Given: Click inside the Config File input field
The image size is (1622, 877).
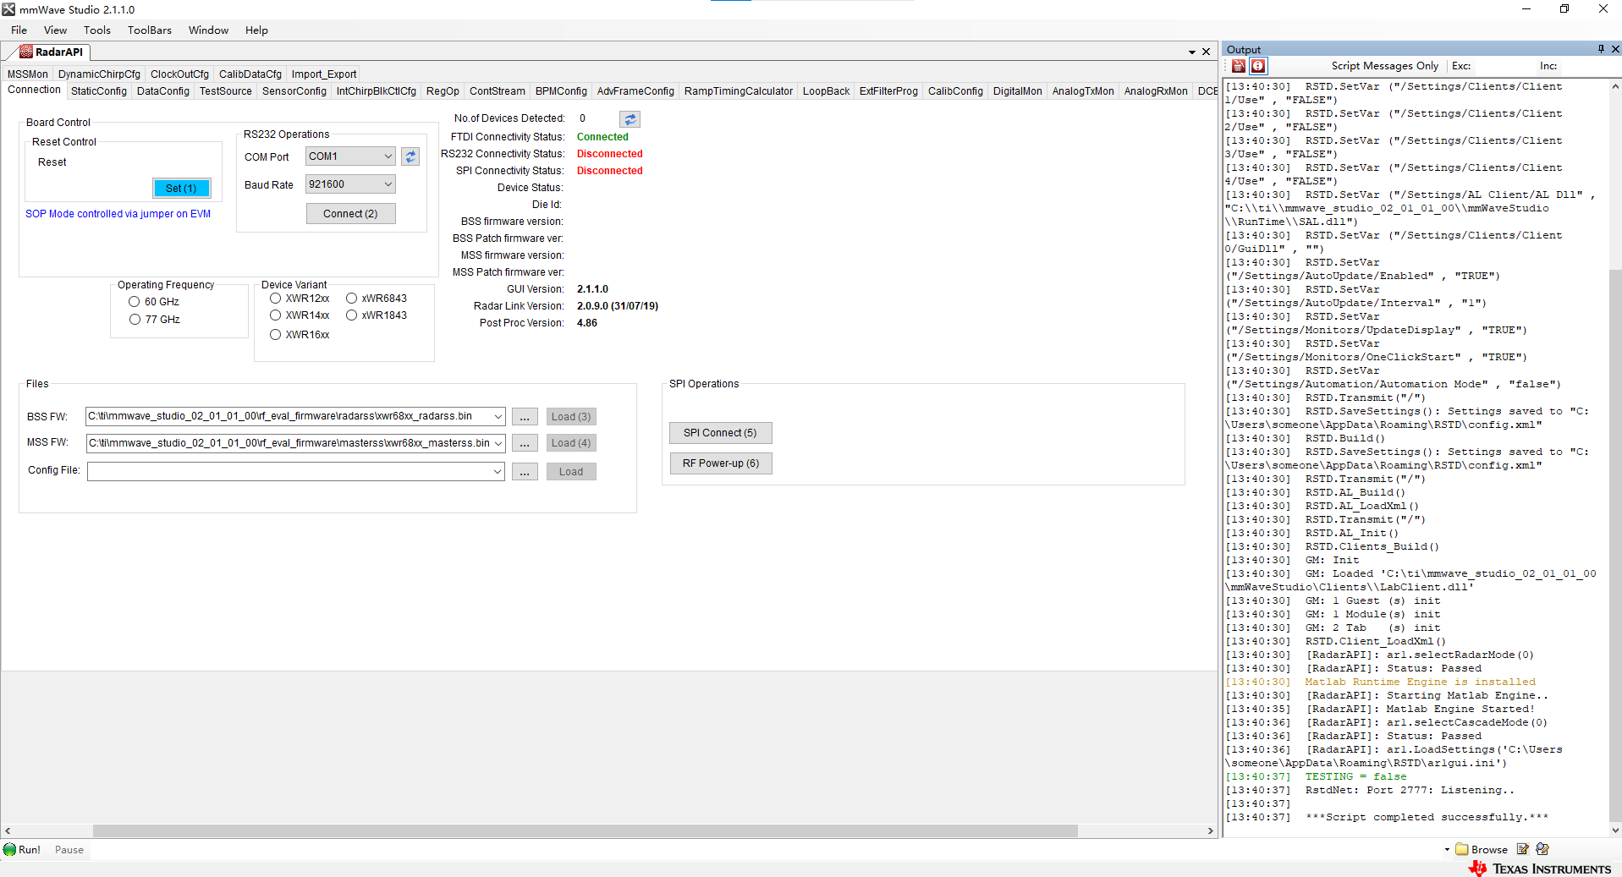Looking at the screenshot, I should tap(289, 471).
